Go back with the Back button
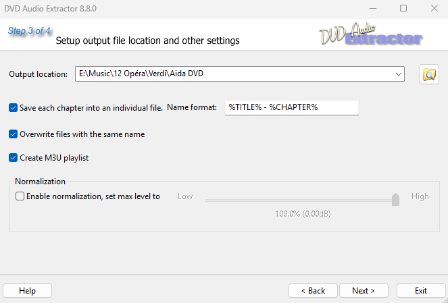448x303 pixels. click(x=313, y=291)
